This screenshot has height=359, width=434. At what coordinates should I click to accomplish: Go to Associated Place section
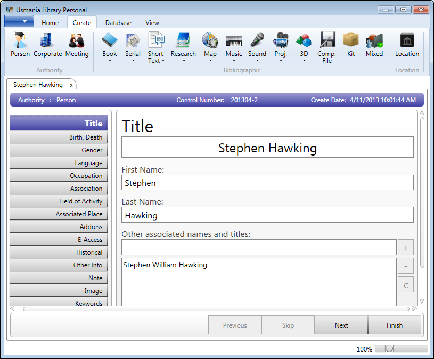click(x=59, y=214)
